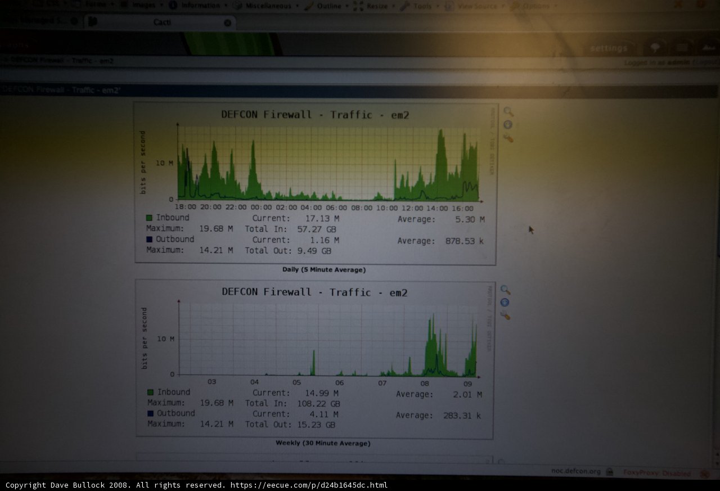Click the Weekly (30 Minute Average) caption
Image resolution: width=720 pixels, height=491 pixels.
point(323,443)
